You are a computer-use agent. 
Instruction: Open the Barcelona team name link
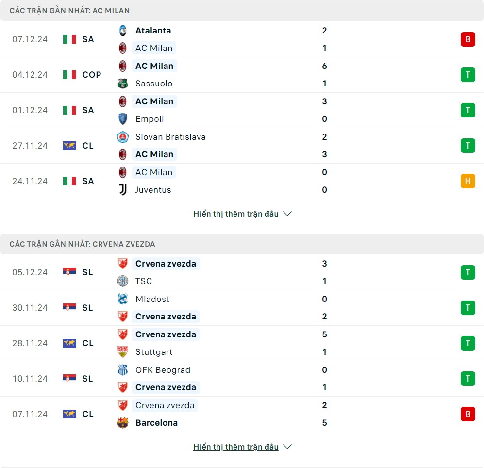pyautogui.click(x=156, y=423)
